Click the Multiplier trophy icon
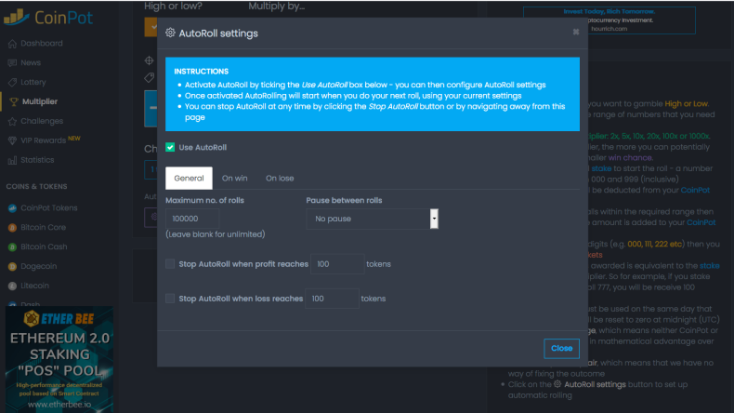The height and width of the screenshot is (413, 734). [x=14, y=101]
